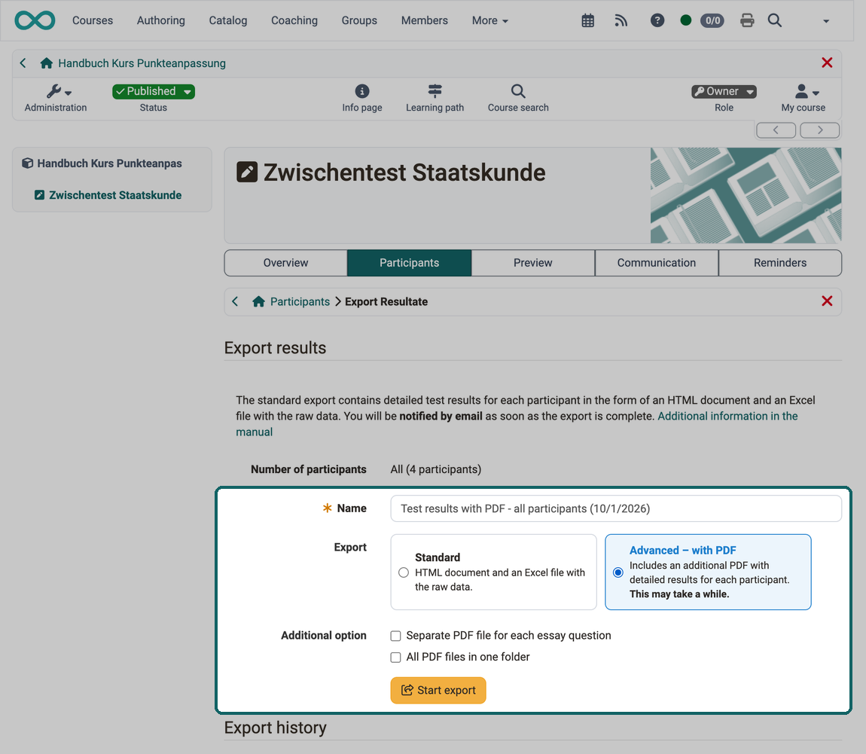Select Standard export radio button
The height and width of the screenshot is (754, 866).
(x=404, y=572)
